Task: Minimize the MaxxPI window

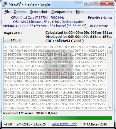Action: pos(88,3)
